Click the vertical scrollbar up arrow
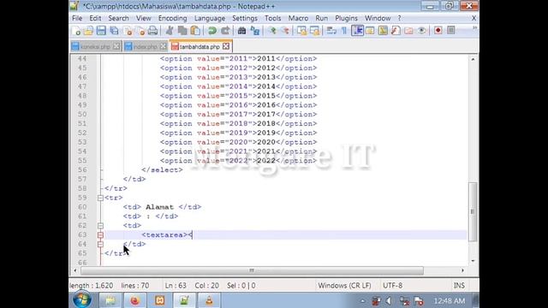548x308 pixels. pos(473,59)
